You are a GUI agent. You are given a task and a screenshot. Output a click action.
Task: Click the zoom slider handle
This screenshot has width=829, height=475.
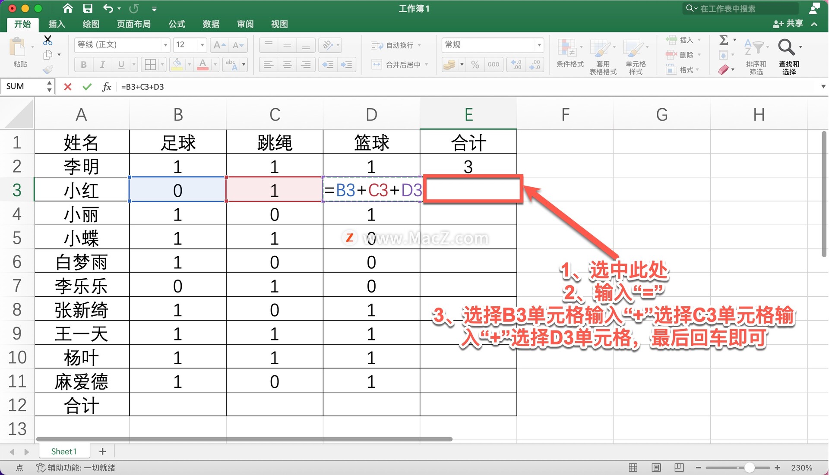pos(750,468)
